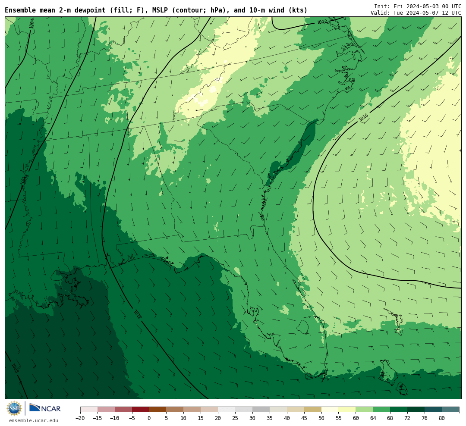The height and width of the screenshot is (426, 466).
Task: Pick the dark red -5 to 0 swatch
Action: point(141,410)
